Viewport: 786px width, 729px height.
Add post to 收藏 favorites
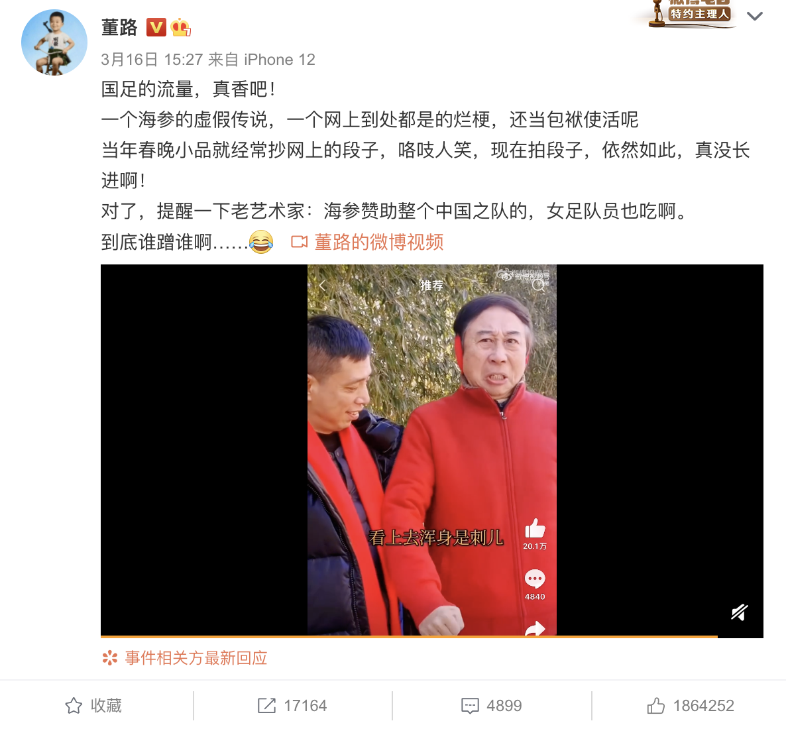[x=93, y=705]
